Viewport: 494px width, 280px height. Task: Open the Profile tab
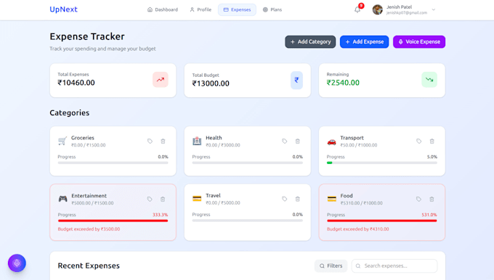[201, 9]
